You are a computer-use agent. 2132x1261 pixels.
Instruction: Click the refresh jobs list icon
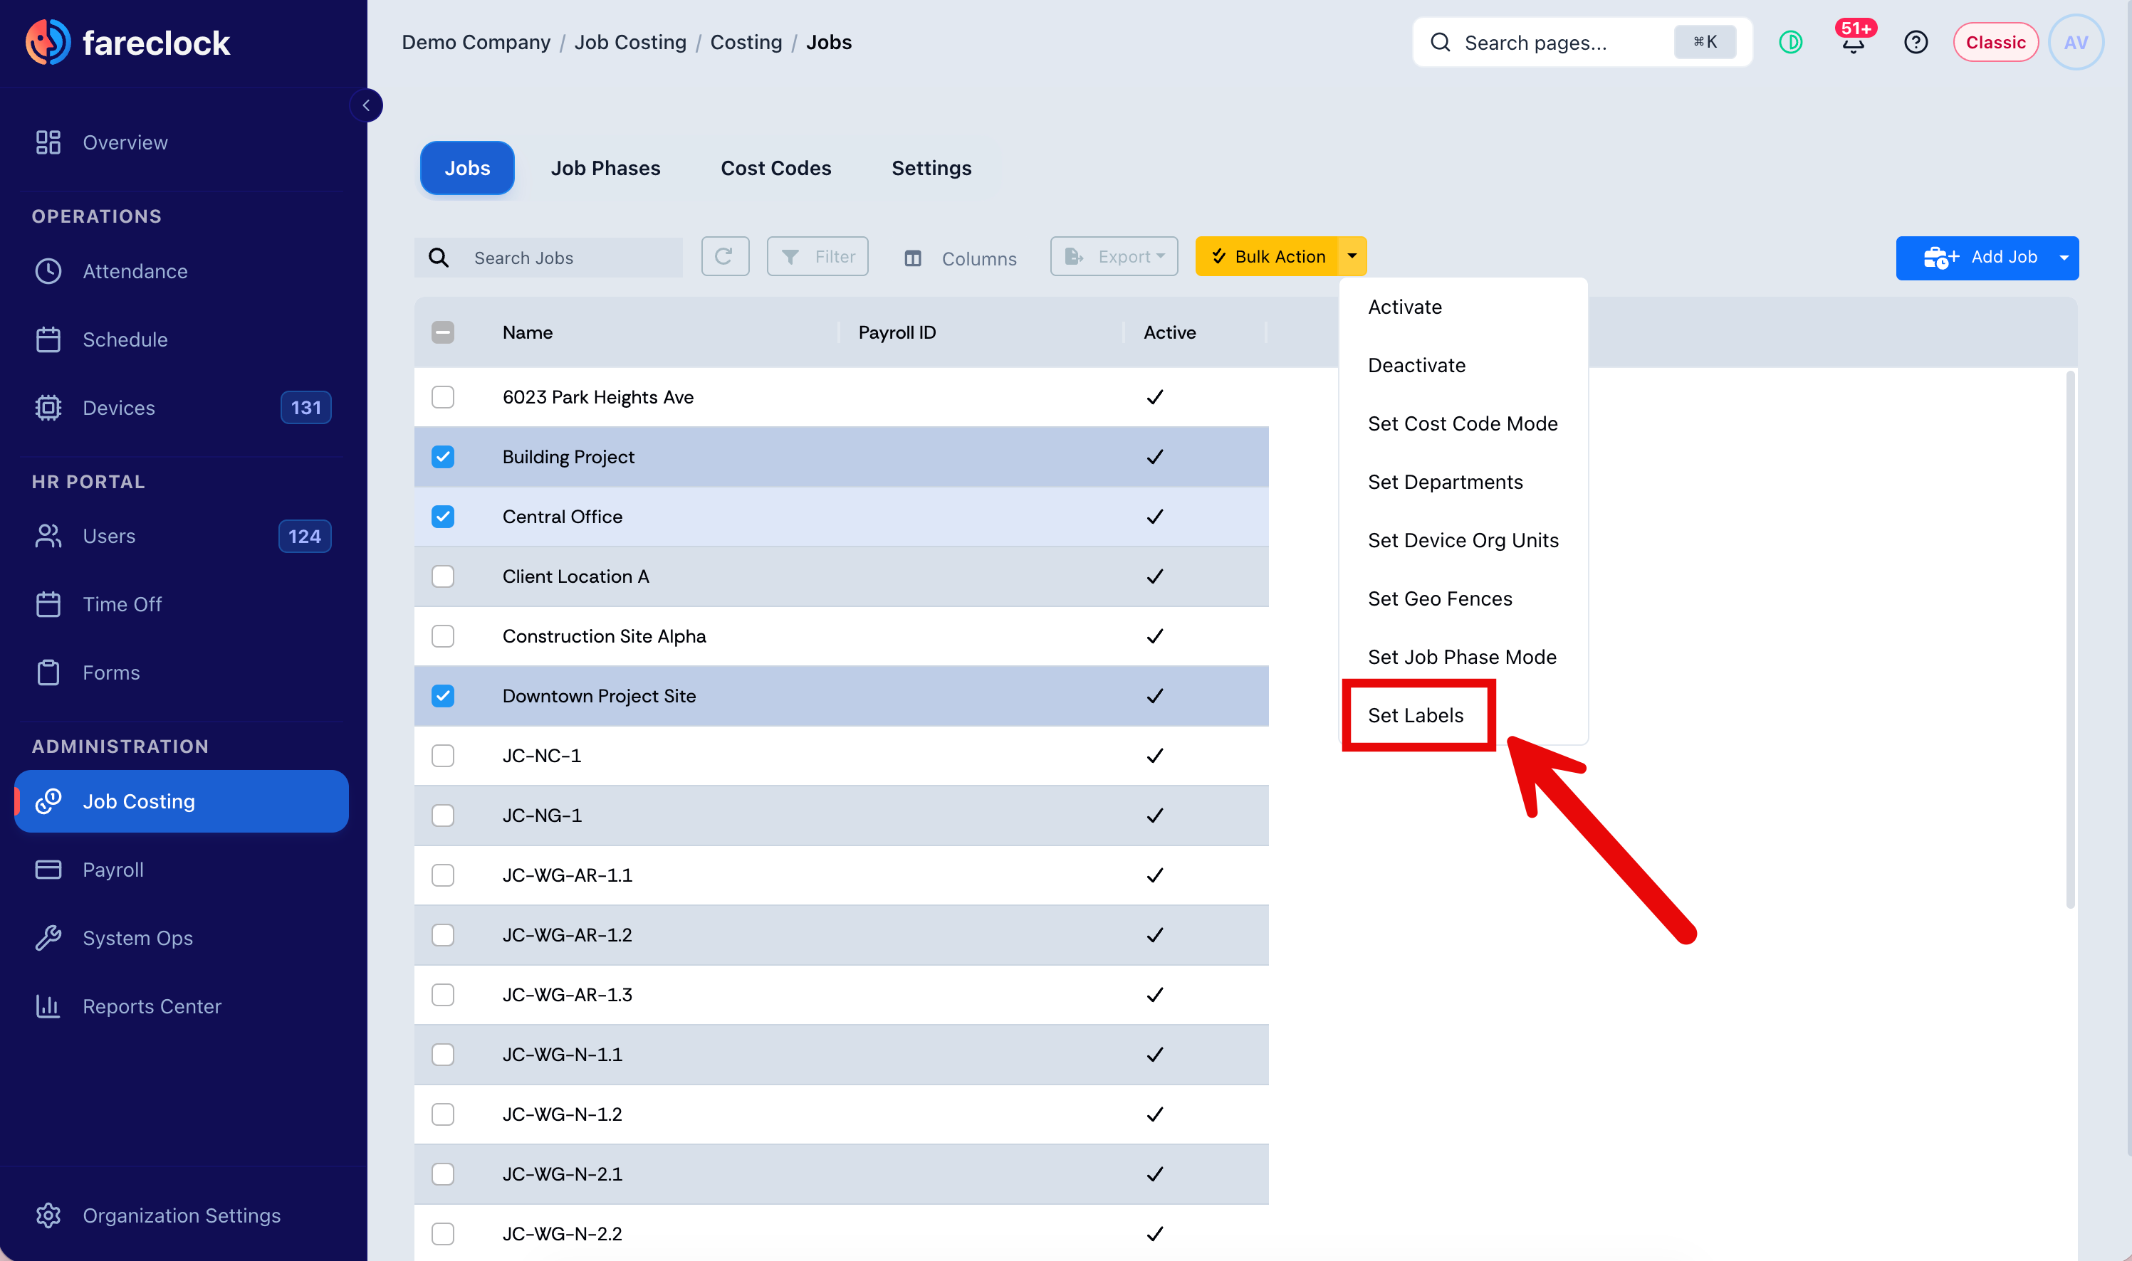tap(725, 257)
